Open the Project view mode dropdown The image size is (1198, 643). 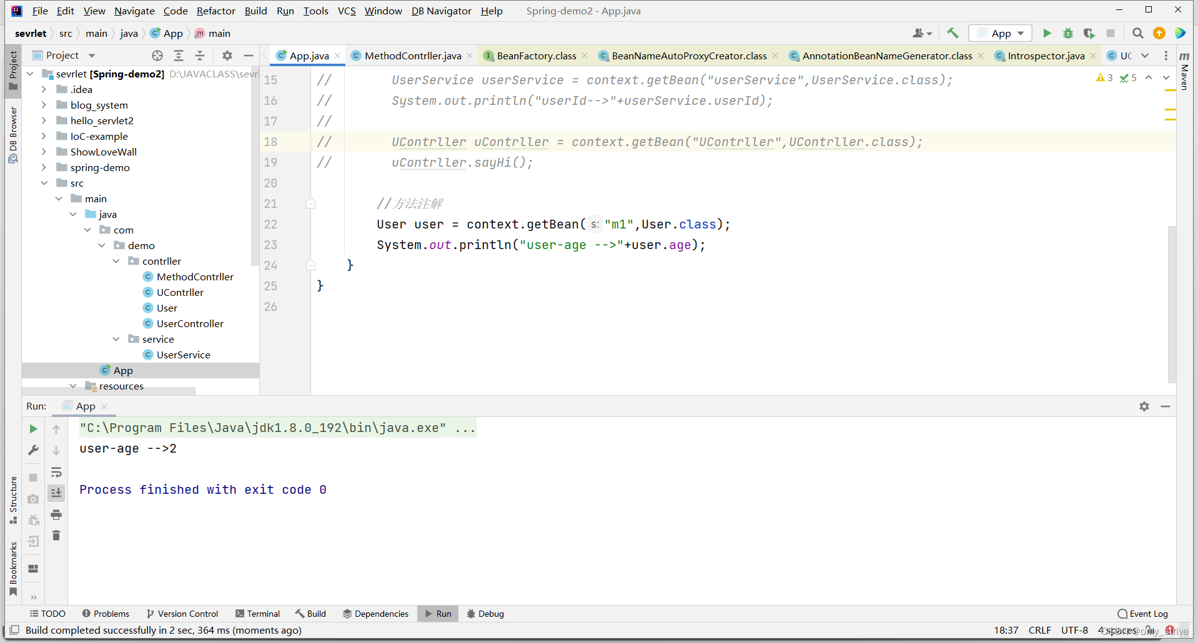click(92, 56)
